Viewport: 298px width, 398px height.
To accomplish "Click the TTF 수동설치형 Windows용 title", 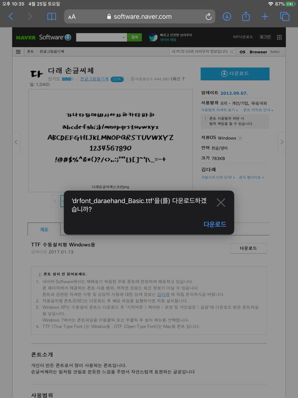I will pyautogui.click(x=63, y=245).
